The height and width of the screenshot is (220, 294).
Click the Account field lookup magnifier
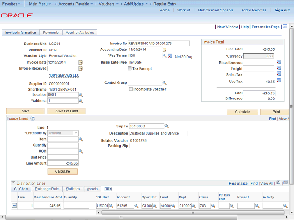pos(137,206)
